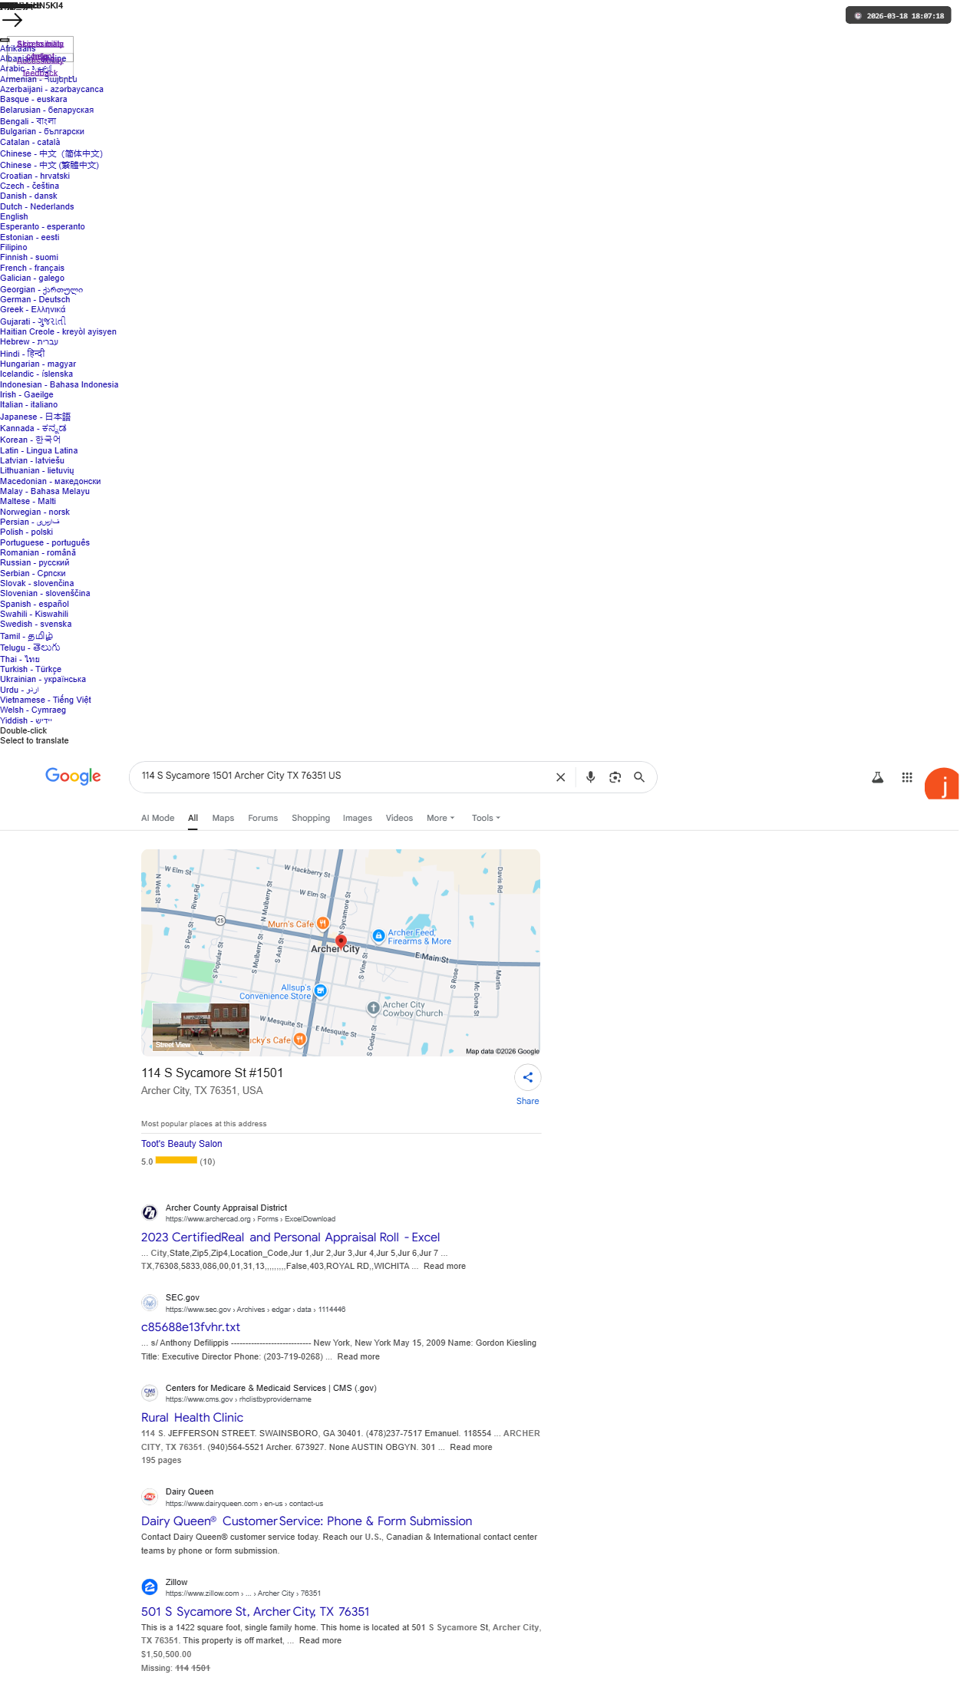Click the arrow icon at top left
This screenshot has height=1684, width=970.
[x=12, y=20]
